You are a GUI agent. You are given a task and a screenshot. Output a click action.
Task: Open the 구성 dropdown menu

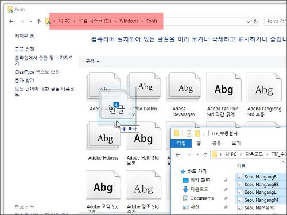[x=92, y=61]
